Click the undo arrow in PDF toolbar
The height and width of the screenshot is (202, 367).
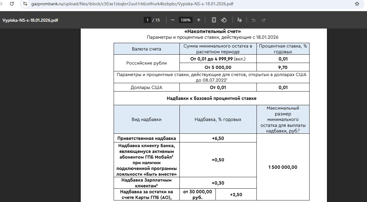click(x=254, y=20)
